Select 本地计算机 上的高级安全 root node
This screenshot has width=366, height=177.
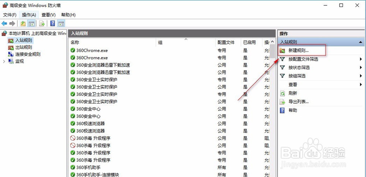(x=37, y=34)
